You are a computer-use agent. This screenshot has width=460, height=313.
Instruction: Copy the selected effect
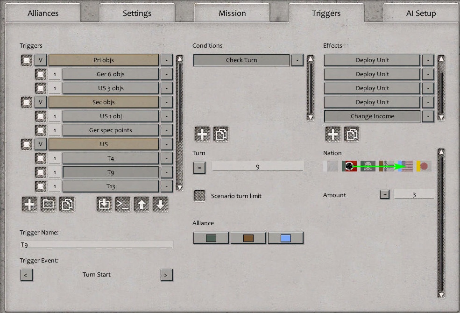click(352, 134)
